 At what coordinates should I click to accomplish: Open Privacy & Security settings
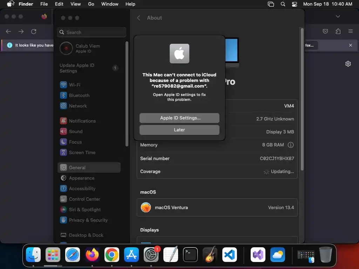pyautogui.click(x=89, y=220)
